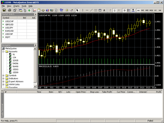Viewport: 164px width, 123px height.
Task: Select USD/JPY in Market Watch
Action: [9, 28]
